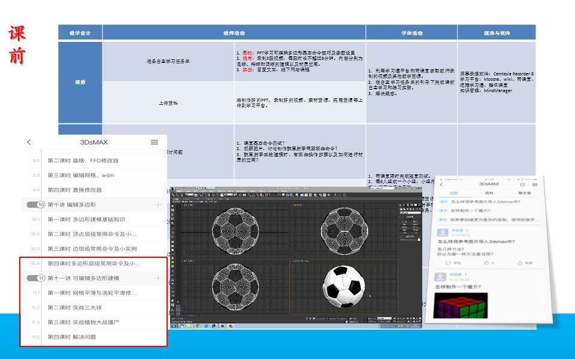This screenshot has height=359, width=575.
Task: Toggle the chapter 10 pill marker
Action: tap(37, 205)
